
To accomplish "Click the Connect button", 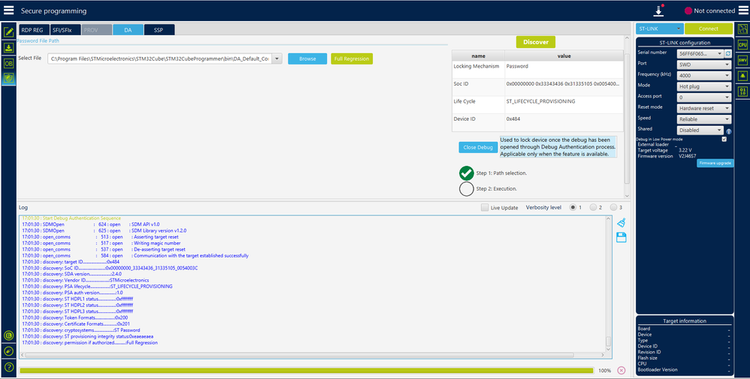I will (709, 29).
